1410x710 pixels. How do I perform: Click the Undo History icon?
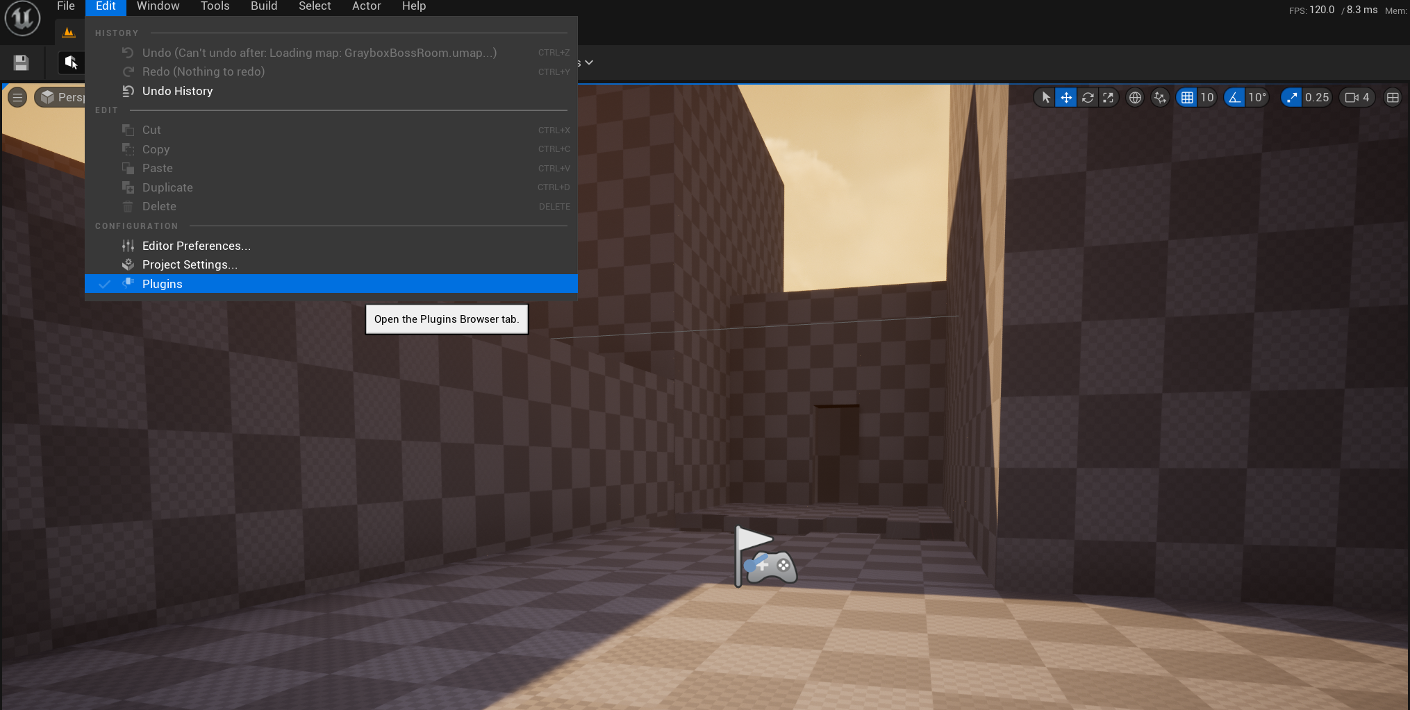click(x=128, y=92)
